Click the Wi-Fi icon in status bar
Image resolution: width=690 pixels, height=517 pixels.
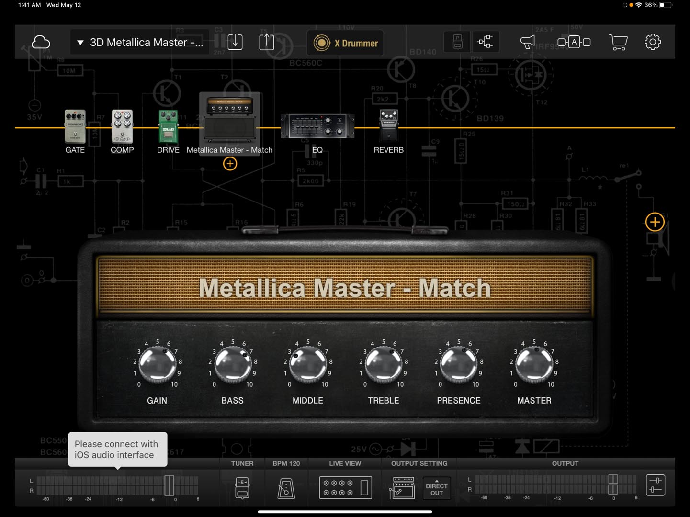[x=638, y=5]
